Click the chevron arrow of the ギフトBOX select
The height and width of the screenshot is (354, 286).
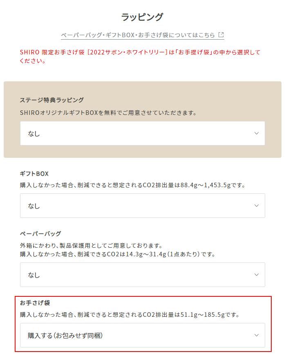(x=257, y=206)
